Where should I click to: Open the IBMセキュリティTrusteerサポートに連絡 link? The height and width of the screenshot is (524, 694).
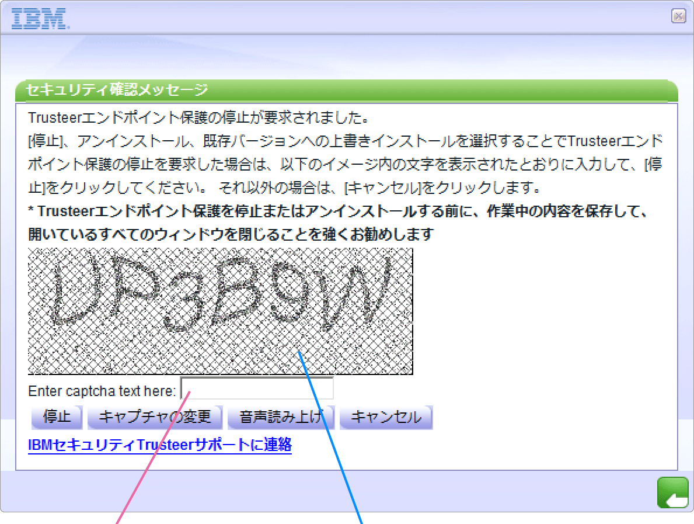click(x=160, y=445)
